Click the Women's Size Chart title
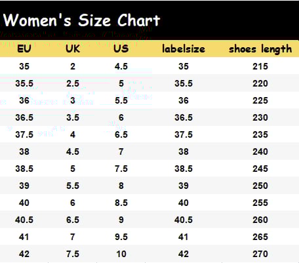 pyautogui.click(x=82, y=20)
